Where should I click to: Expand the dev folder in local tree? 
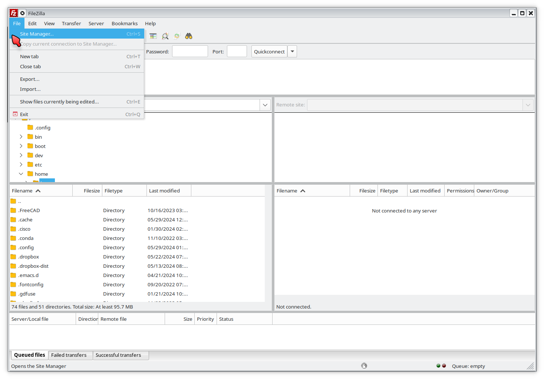tap(21, 155)
